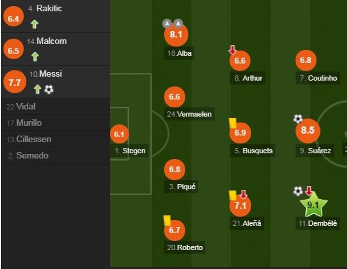Click the yellow card icon on Roberto

(167, 220)
